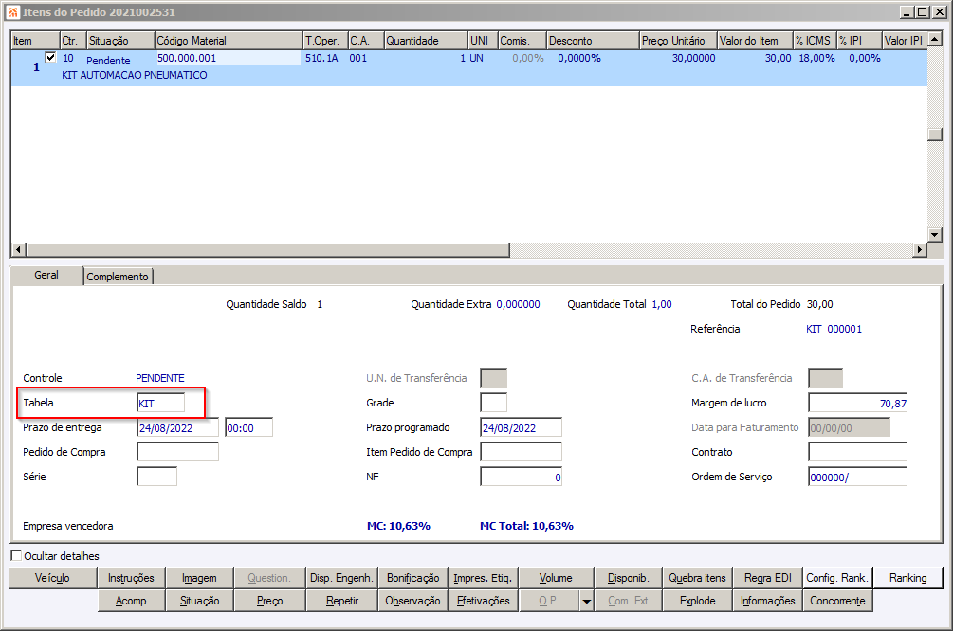Image resolution: width=953 pixels, height=631 pixels.
Task: Click the Valor do Item column header
Action: point(755,41)
